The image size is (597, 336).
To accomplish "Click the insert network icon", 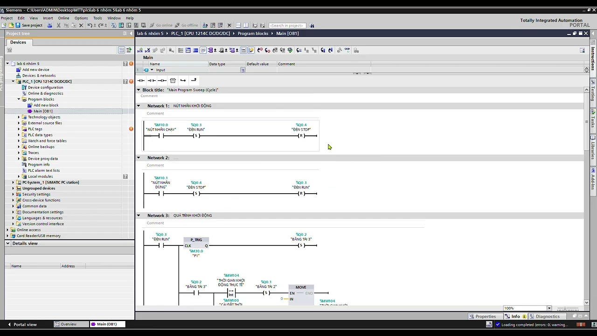I will pos(139,50).
